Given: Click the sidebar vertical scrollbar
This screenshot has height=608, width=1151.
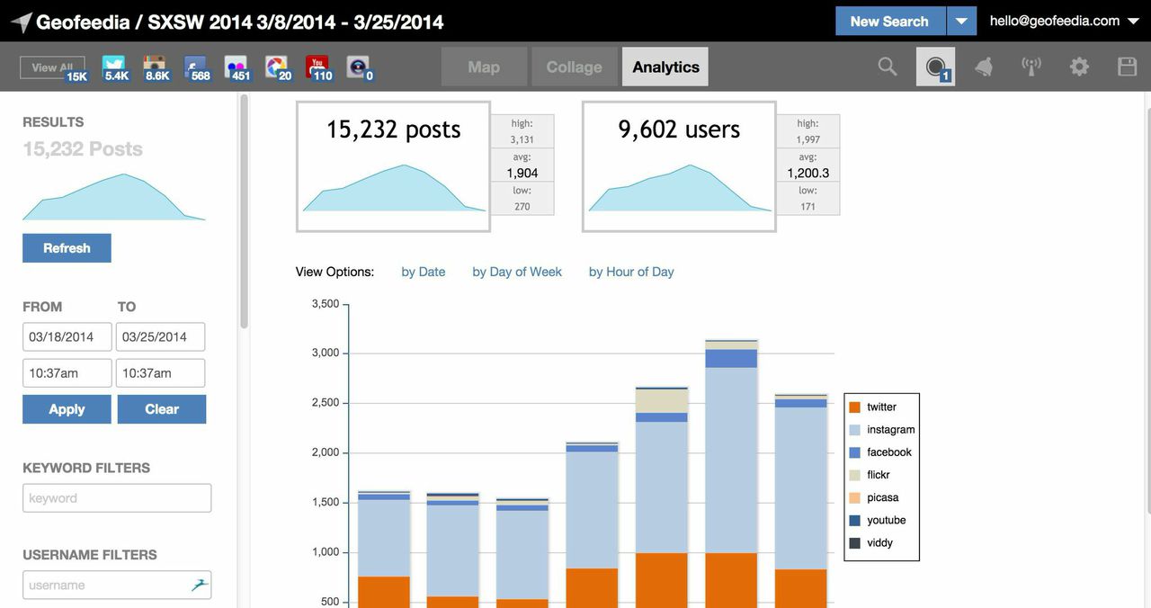Looking at the screenshot, I should click(x=243, y=211).
